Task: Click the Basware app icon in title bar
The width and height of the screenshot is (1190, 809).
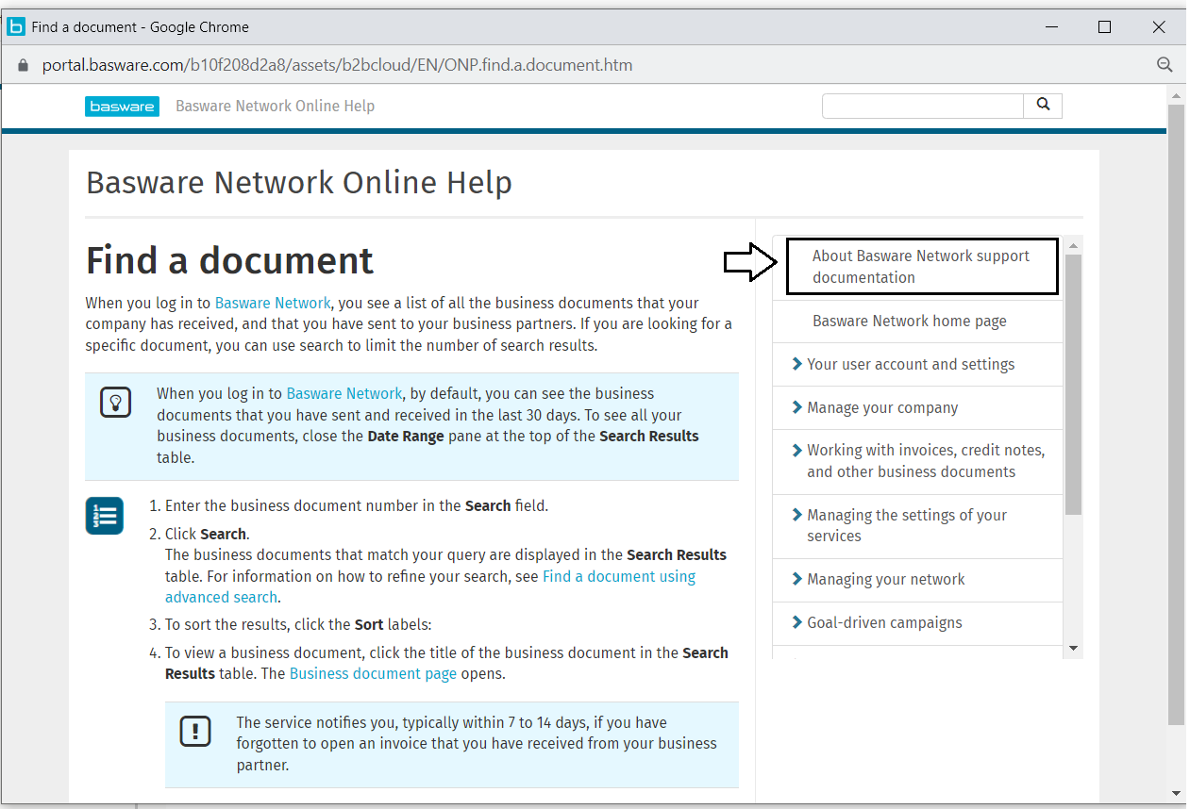Action: click(x=16, y=26)
